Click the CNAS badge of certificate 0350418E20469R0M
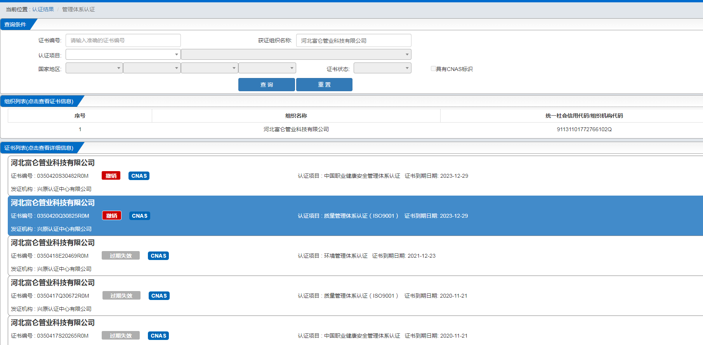 coord(158,256)
